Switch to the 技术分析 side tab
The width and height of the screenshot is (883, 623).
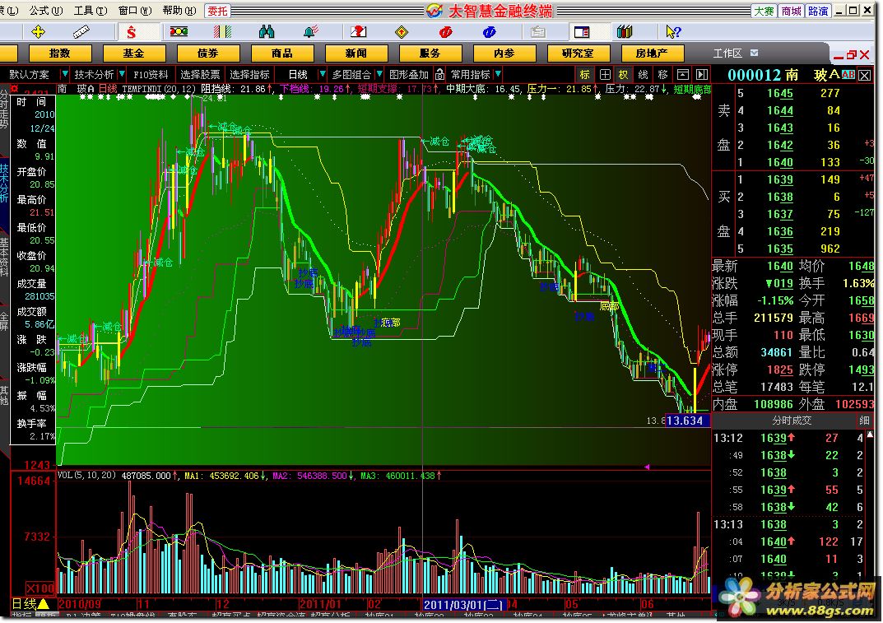(x=4, y=184)
